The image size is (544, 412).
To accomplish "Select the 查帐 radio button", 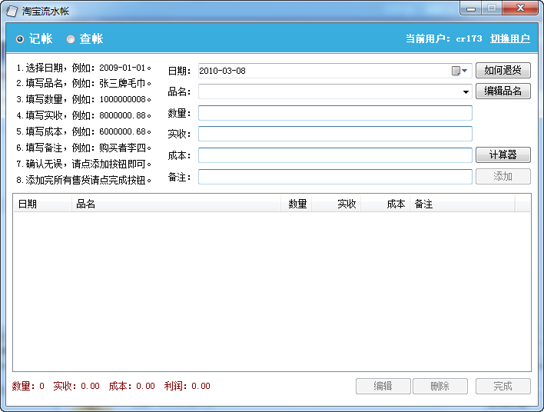I will point(85,39).
